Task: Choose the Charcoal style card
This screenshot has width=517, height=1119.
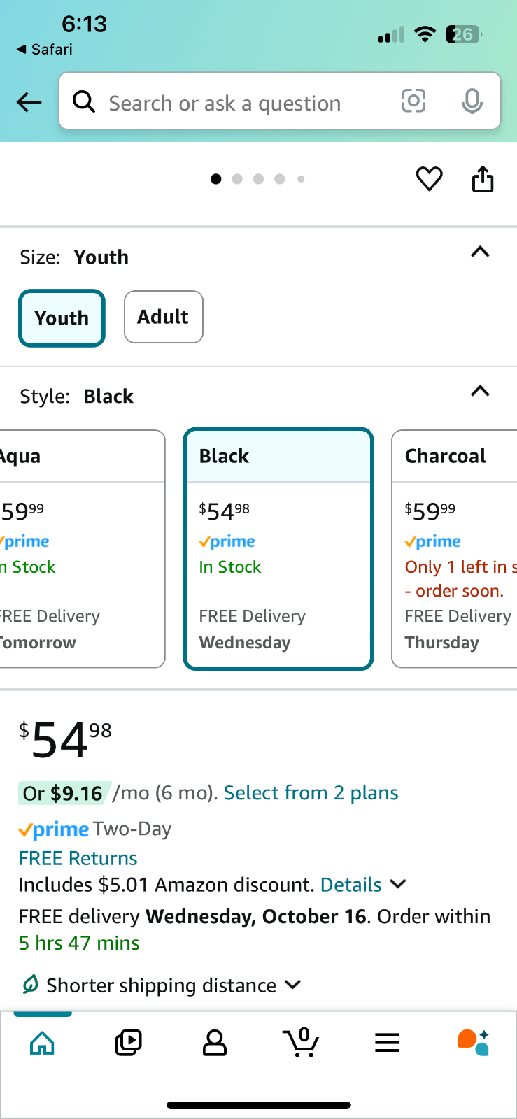Action: 455,549
